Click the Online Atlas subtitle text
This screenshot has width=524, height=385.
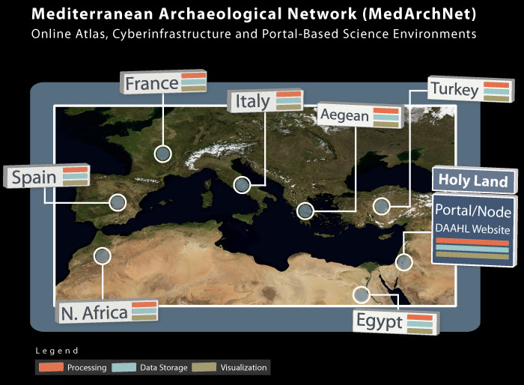(x=254, y=34)
